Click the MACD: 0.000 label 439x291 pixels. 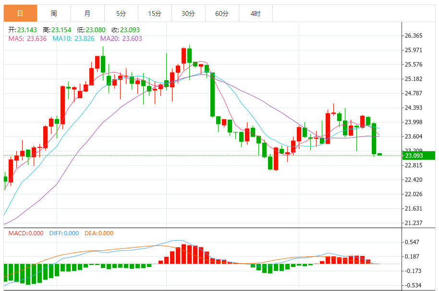pos(26,233)
